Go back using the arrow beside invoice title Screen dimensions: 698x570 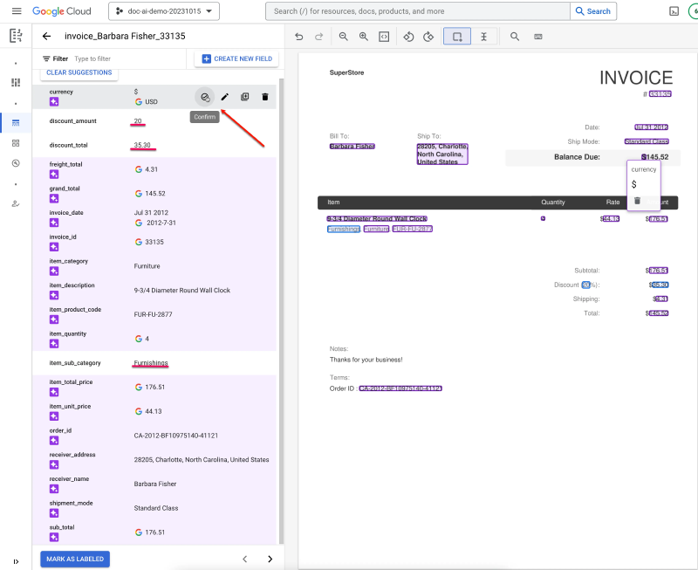tap(47, 36)
